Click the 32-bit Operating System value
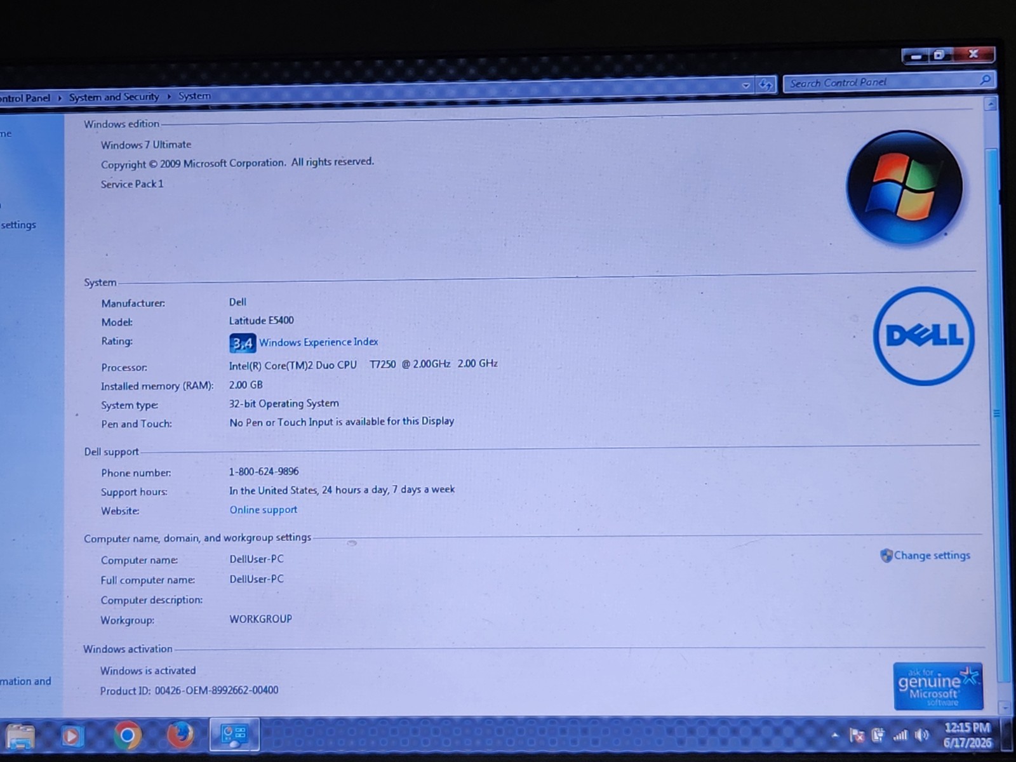This screenshot has width=1016, height=762. 284,404
